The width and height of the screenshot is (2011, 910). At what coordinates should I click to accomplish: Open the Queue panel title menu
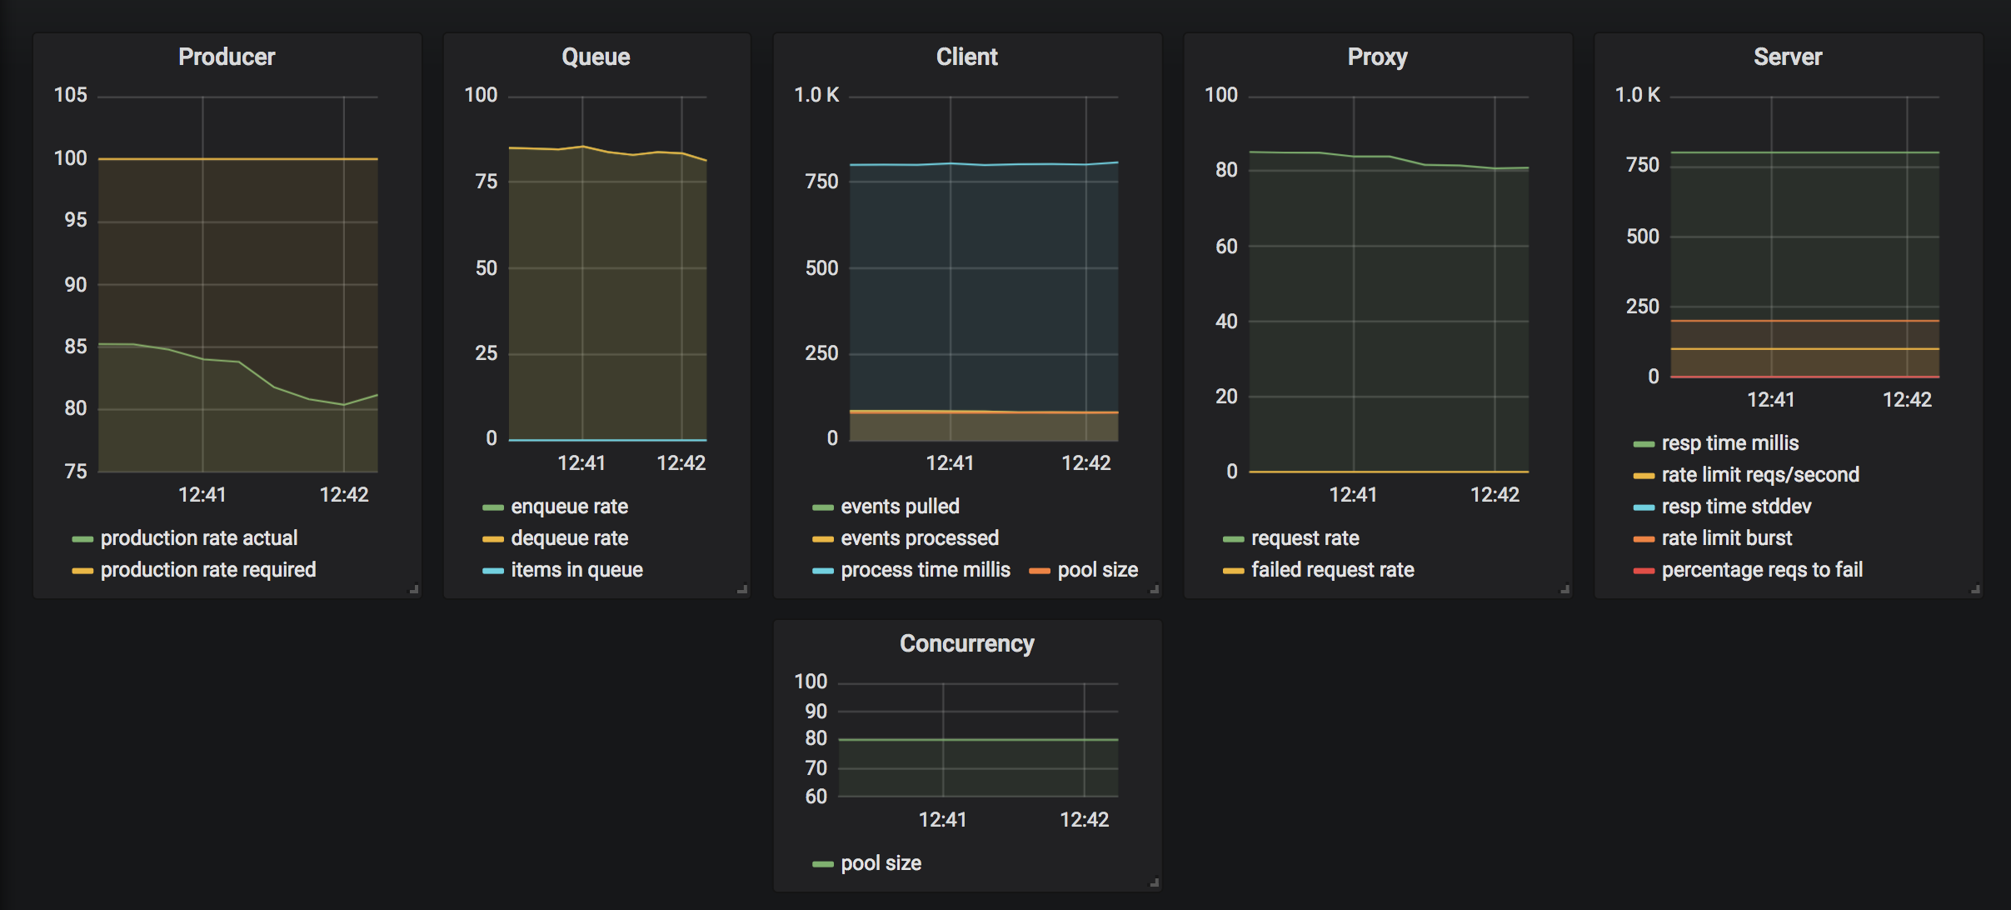pyautogui.click(x=596, y=57)
